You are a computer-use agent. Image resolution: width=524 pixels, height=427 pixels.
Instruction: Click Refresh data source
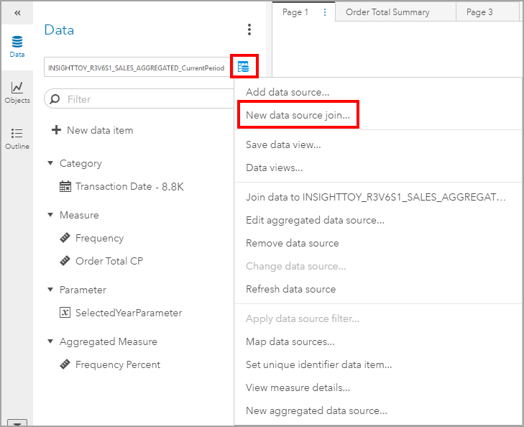(x=290, y=289)
